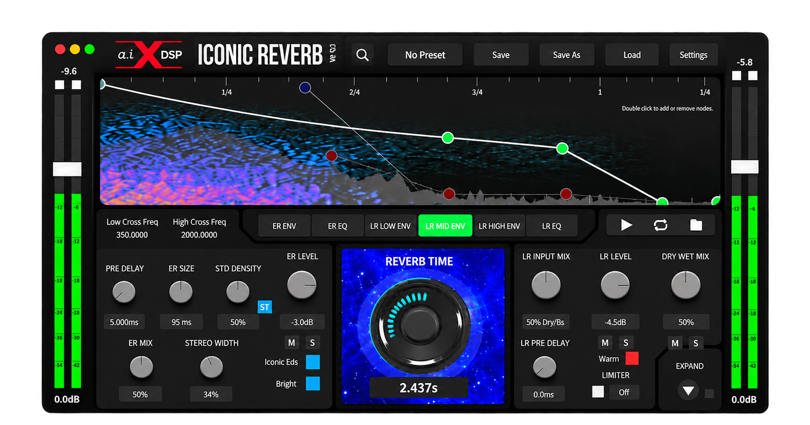Click the right output meter clip indicator square
This screenshot has width=810, height=425.
click(752, 76)
